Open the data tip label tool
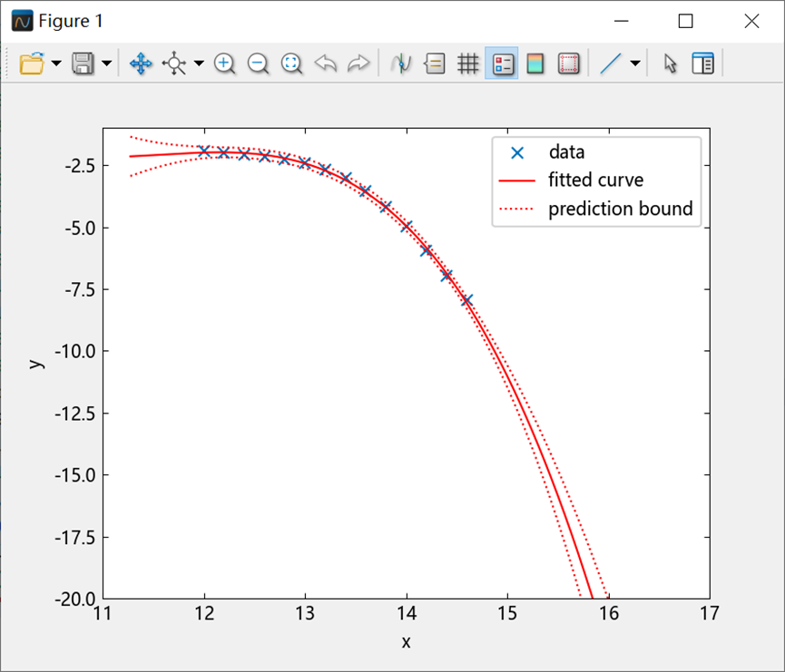The image size is (785, 672). click(x=435, y=63)
